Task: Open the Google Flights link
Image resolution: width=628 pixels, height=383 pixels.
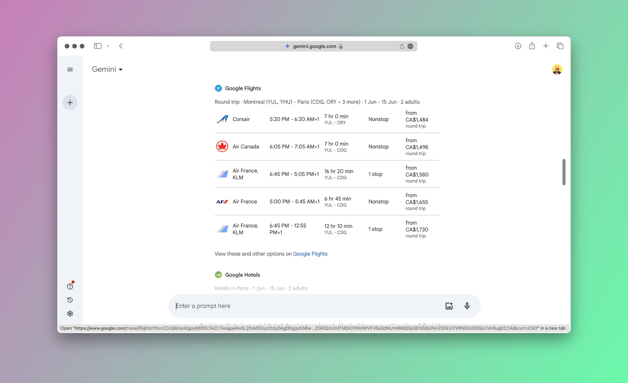Action: pyautogui.click(x=310, y=254)
